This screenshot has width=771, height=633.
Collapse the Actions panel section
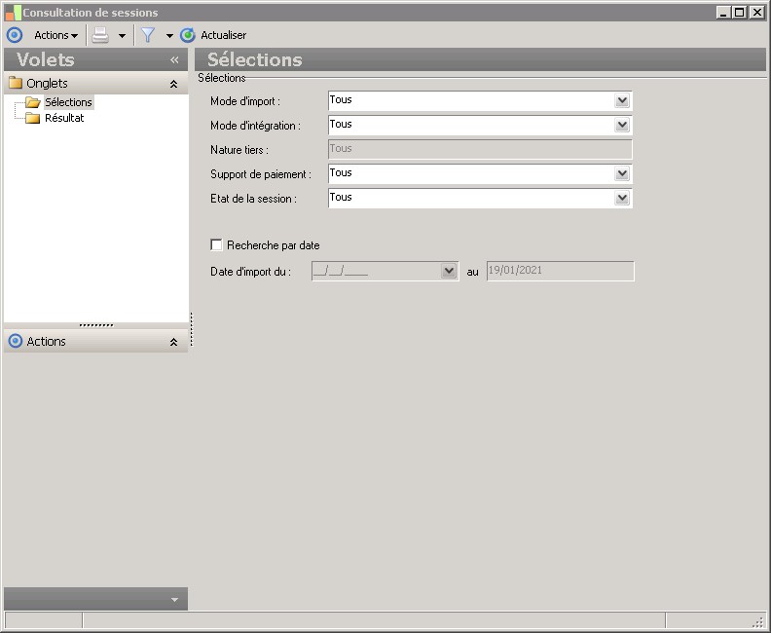[x=173, y=342]
